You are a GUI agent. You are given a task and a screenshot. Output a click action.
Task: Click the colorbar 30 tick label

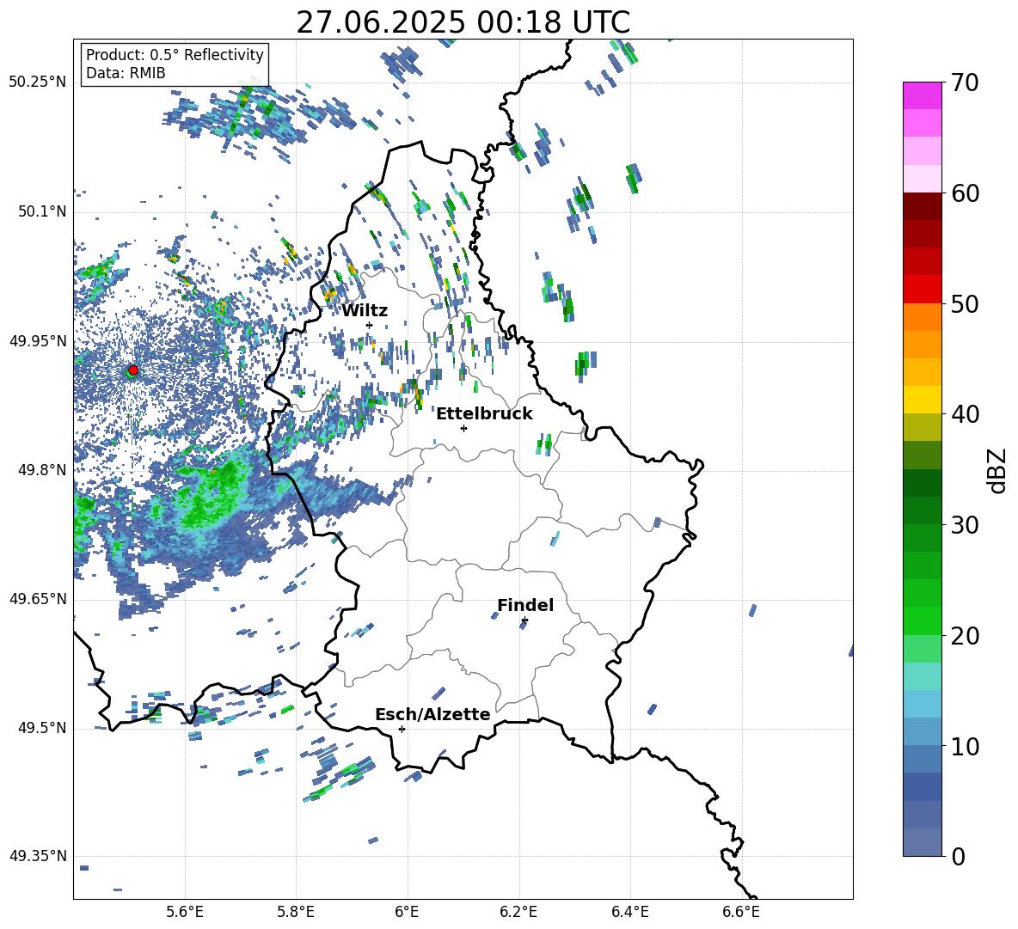965,525
